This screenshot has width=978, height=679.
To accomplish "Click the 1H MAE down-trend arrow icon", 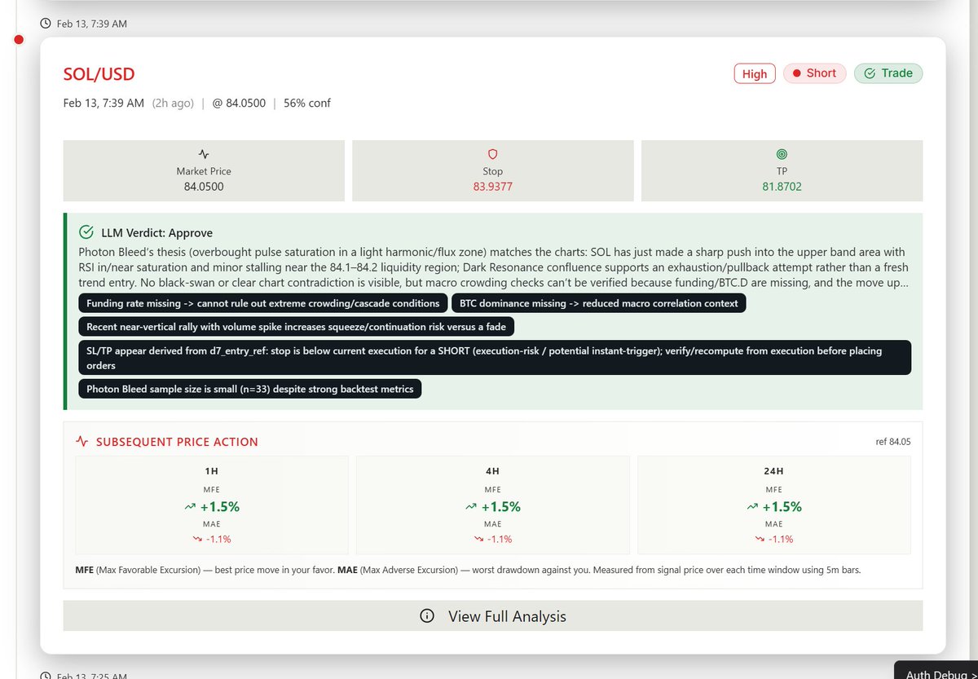I will coord(197,539).
